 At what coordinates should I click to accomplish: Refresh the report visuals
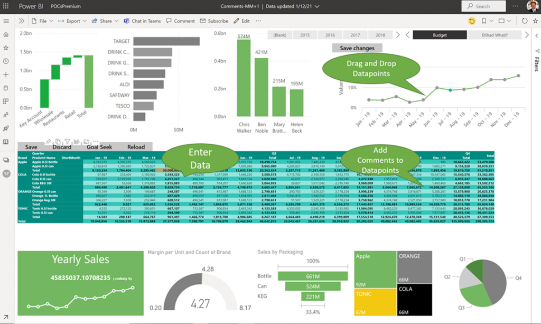tap(525, 21)
